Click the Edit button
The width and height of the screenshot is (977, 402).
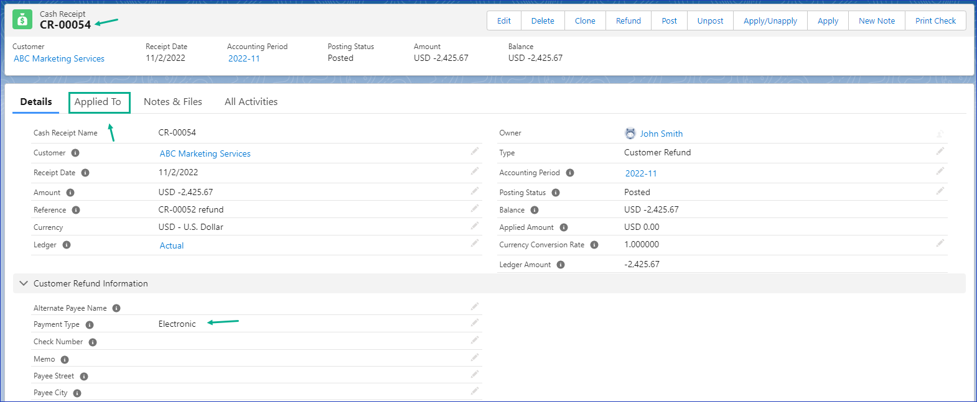tap(504, 21)
